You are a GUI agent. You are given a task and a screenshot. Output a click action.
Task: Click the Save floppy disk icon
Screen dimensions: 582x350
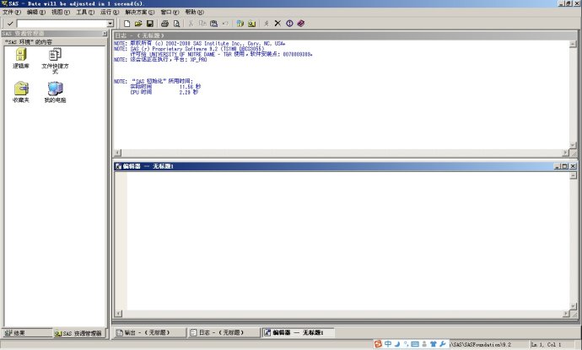(x=150, y=24)
